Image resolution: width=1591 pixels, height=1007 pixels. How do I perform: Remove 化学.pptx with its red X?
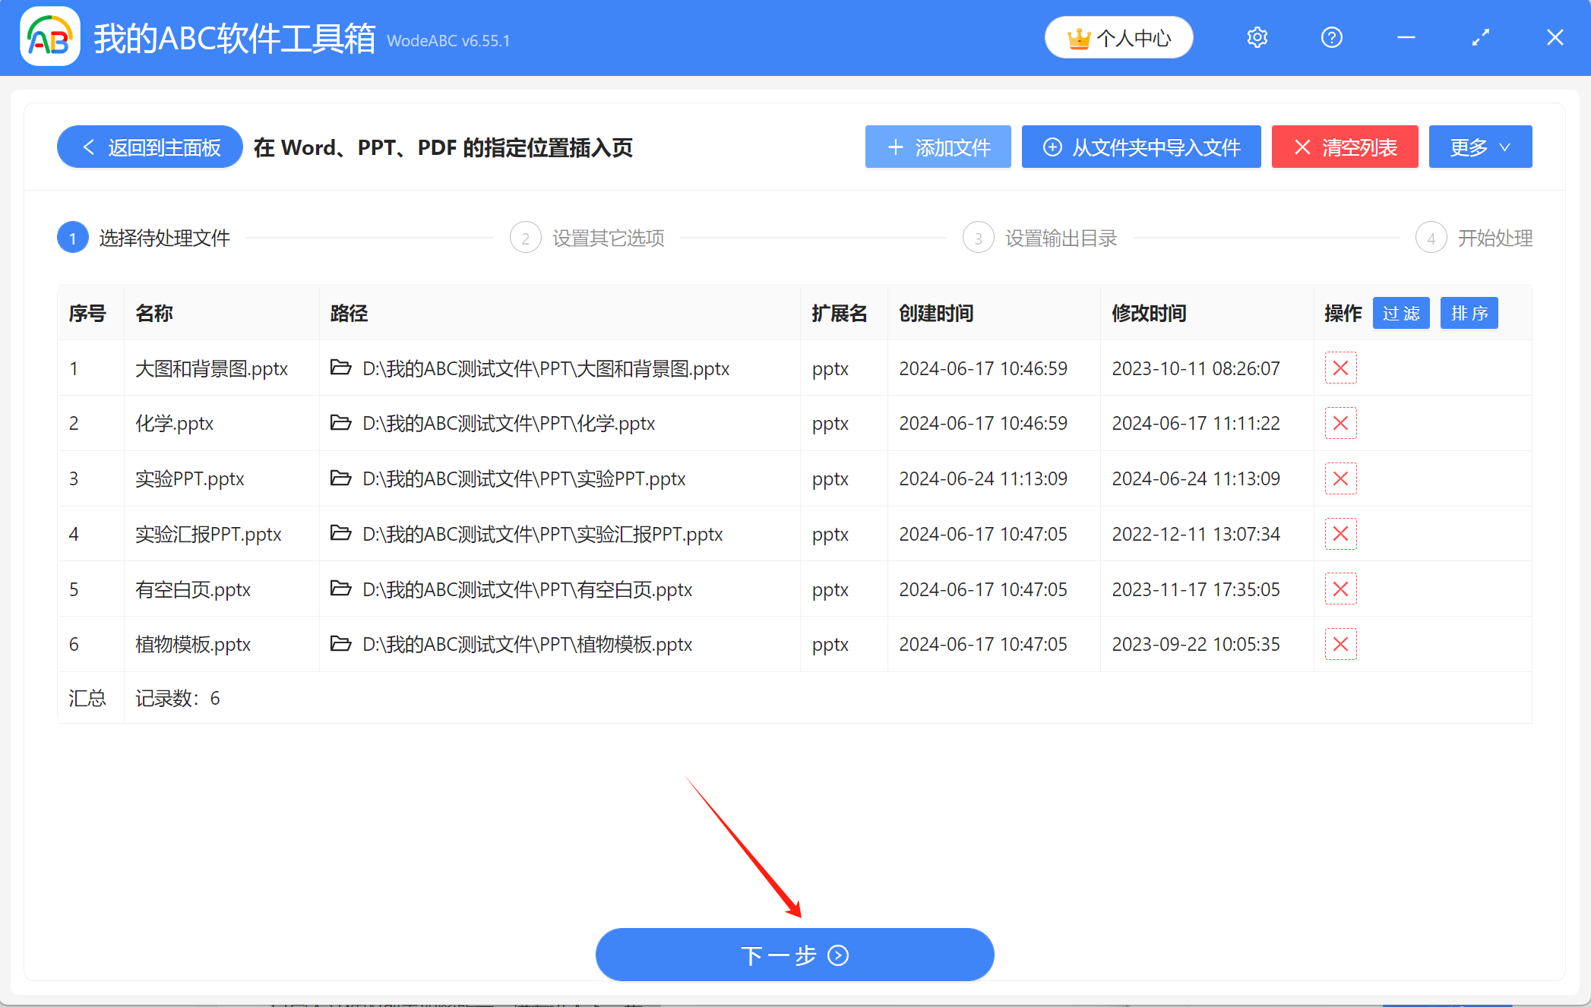[1340, 423]
